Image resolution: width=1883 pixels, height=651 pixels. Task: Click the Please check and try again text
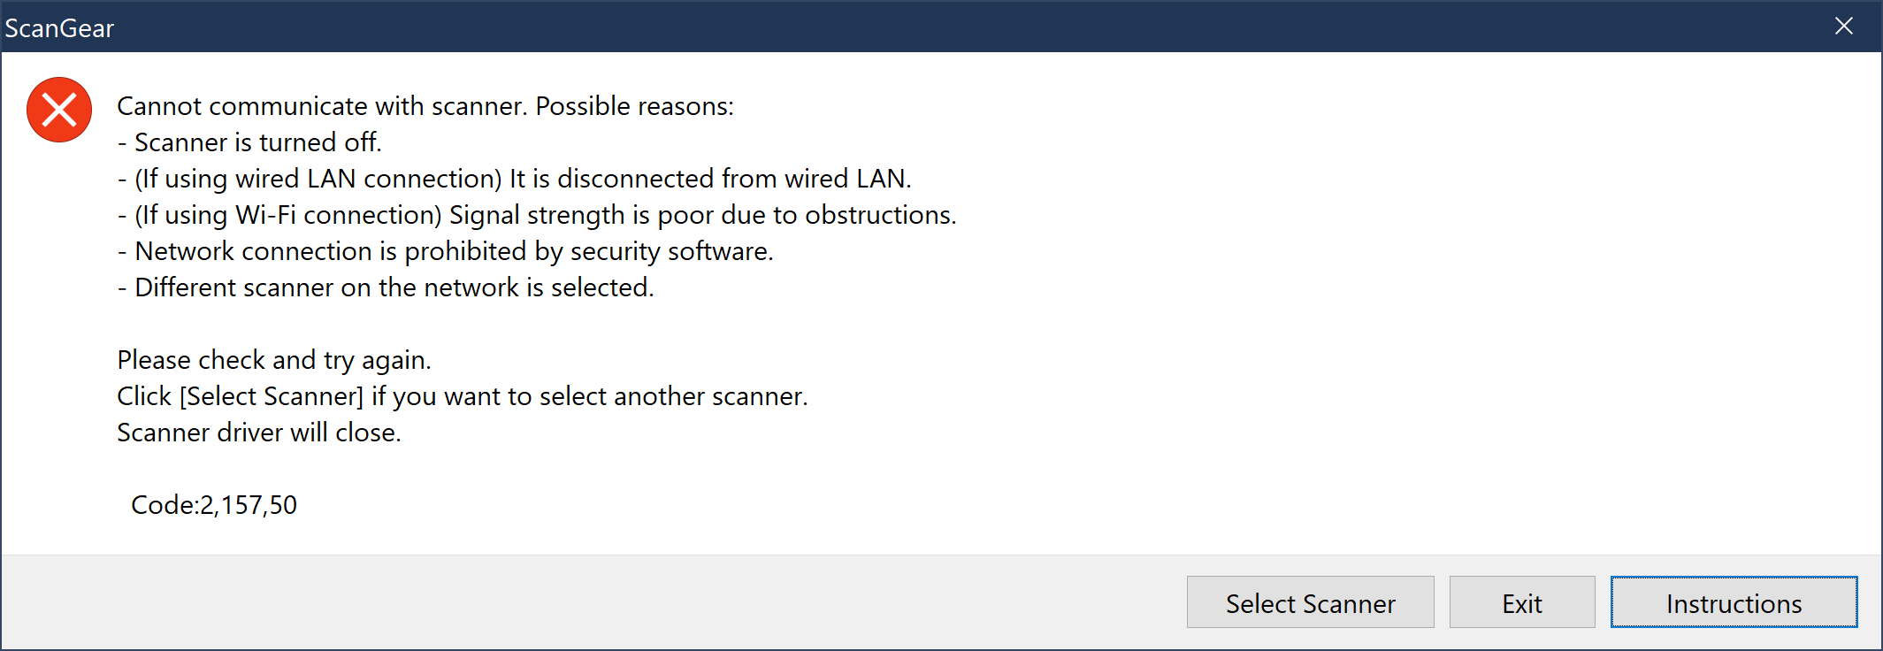(275, 359)
